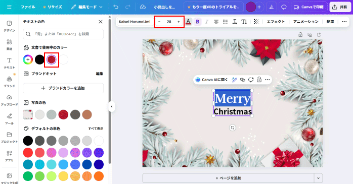
Task: Open the ブランド sidebar panel
Action: (x=9, y=82)
